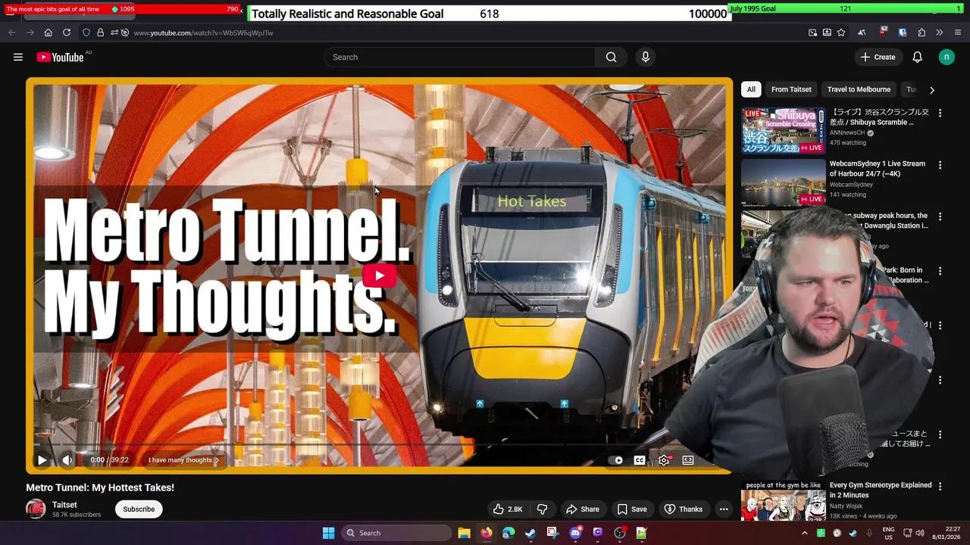
Task: Dislike the video
Action: pos(543,509)
